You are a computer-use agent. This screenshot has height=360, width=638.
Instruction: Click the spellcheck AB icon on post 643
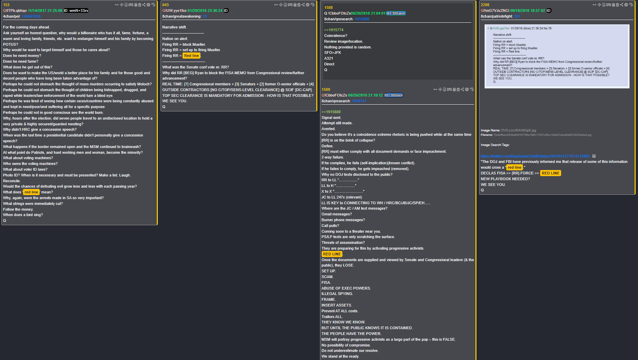click(313, 5)
